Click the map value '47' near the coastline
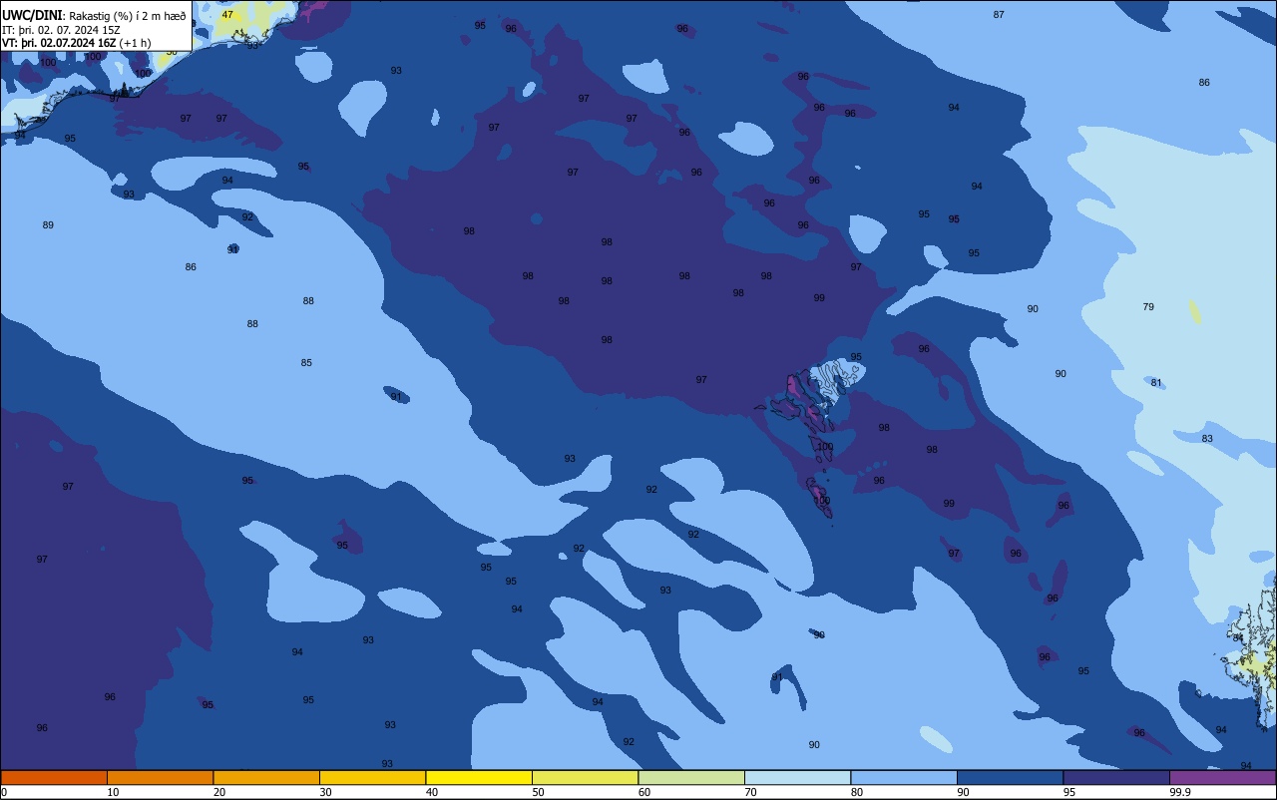1277x800 pixels. point(227,15)
